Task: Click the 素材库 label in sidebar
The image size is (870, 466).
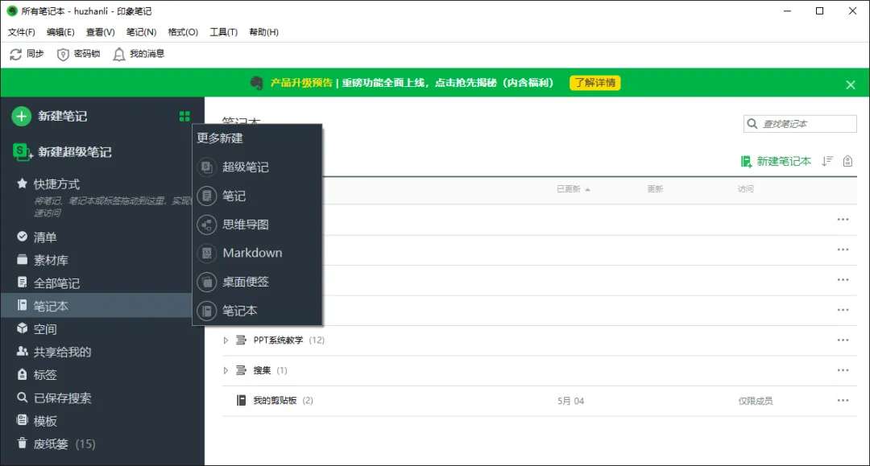Action: (x=51, y=260)
